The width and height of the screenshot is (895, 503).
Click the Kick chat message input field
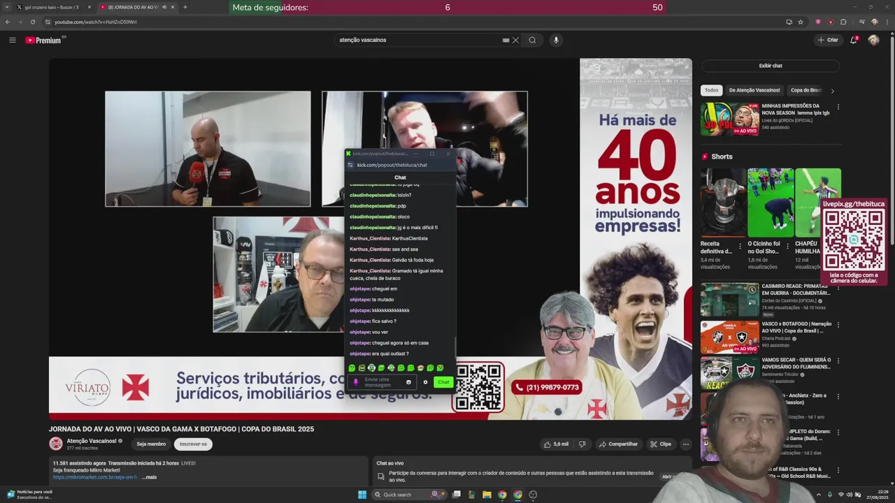pos(382,382)
